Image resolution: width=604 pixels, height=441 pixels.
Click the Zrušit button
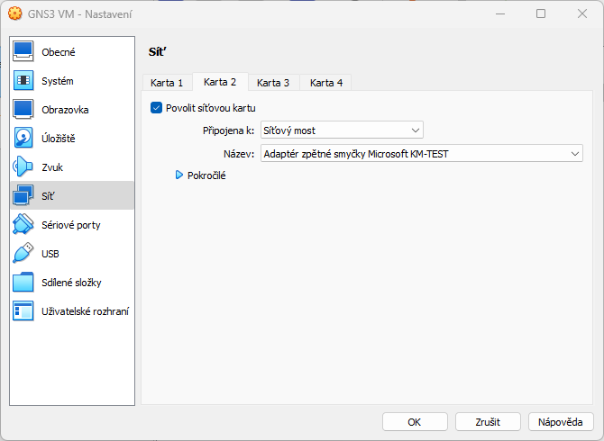pos(488,422)
